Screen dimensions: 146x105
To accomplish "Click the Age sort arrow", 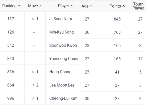I will click(x=91, y=6).
